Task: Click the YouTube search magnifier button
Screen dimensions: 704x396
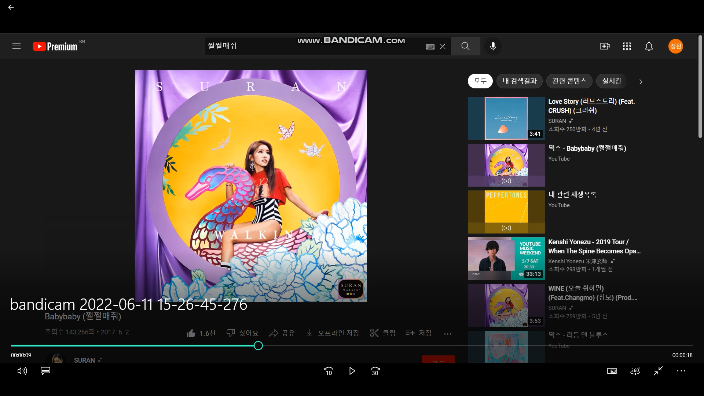Action: (x=465, y=46)
